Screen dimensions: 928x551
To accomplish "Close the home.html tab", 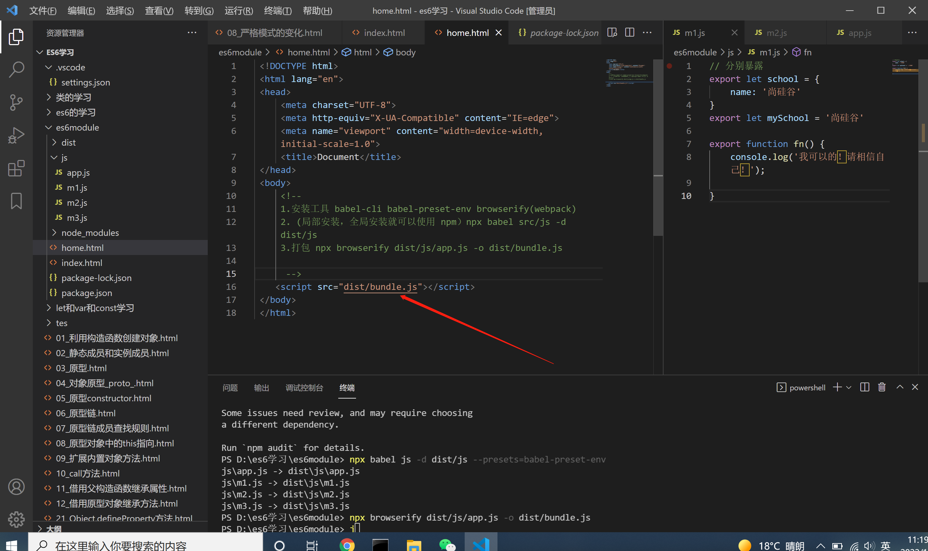I will tap(499, 33).
